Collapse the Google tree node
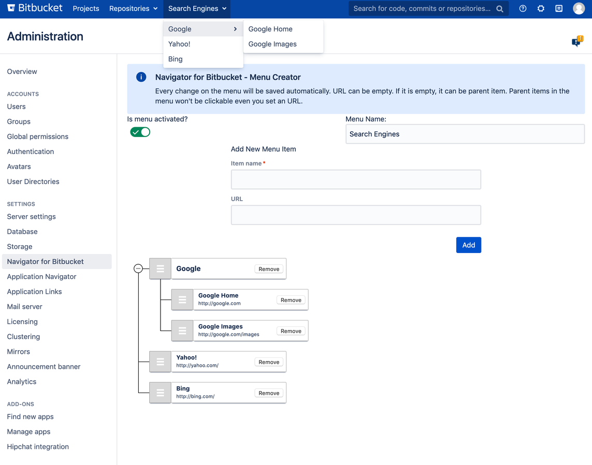 [x=138, y=268]
